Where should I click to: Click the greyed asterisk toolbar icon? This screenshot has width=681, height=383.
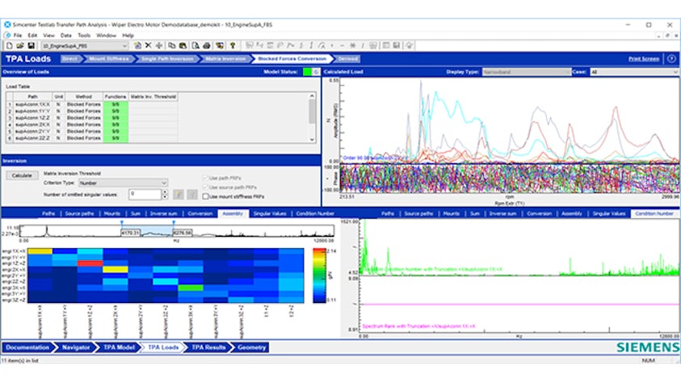[353, 45]
